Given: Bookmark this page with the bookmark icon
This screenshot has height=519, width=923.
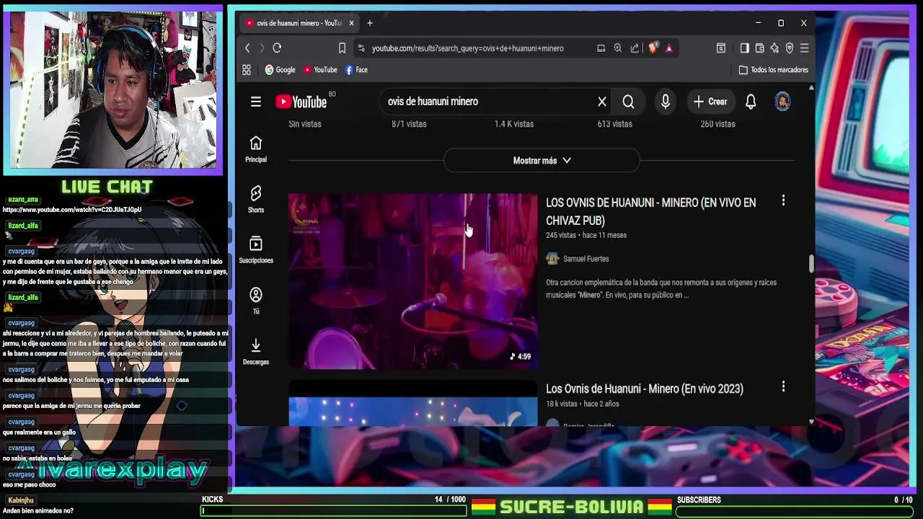Looking at the screenshot, I should pyautogui.click(x=342, y=48).
